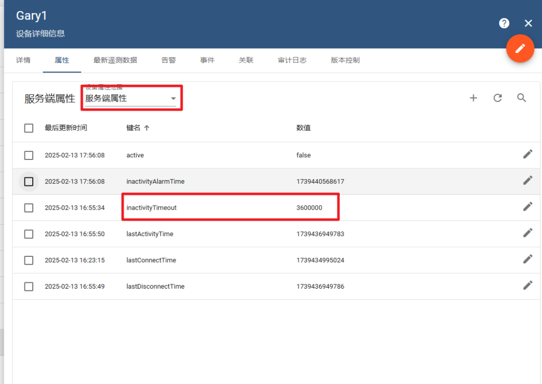Select the lastActivityTime key cell
542x384 pixels.
point(150,234)
